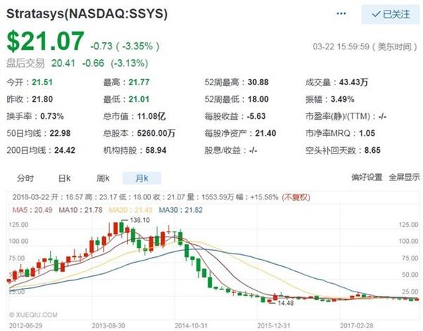Click the 每股净资产 value 21.40
The width and height of the screenshot is (423, 331).
(266, 133)
